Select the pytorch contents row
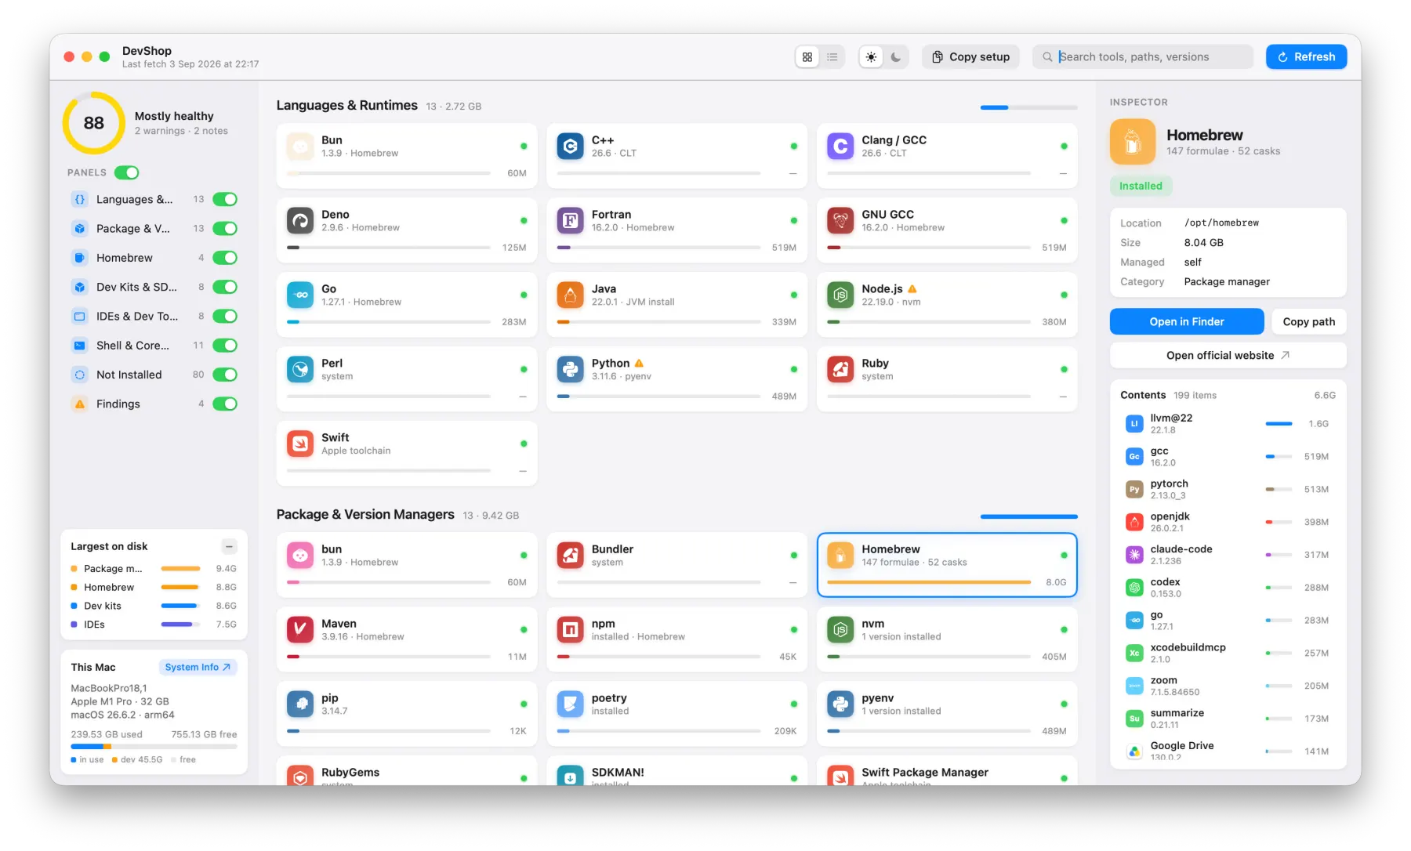This screenshot has width=1411, height=851. click(1228, 490)
